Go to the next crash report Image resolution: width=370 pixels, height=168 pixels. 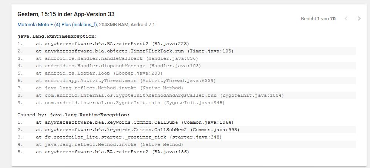coord(359,18)
